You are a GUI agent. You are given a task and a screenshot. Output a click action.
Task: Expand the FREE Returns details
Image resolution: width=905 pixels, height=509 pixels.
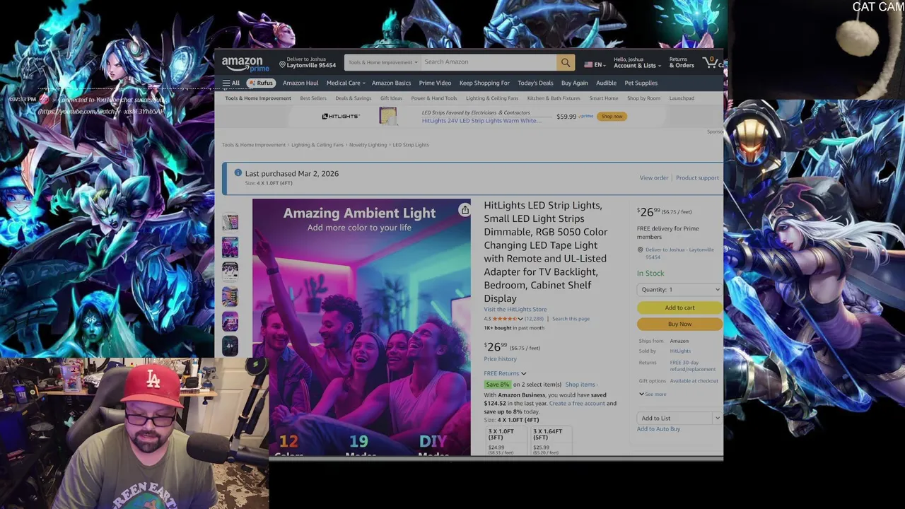click(505, 373)
